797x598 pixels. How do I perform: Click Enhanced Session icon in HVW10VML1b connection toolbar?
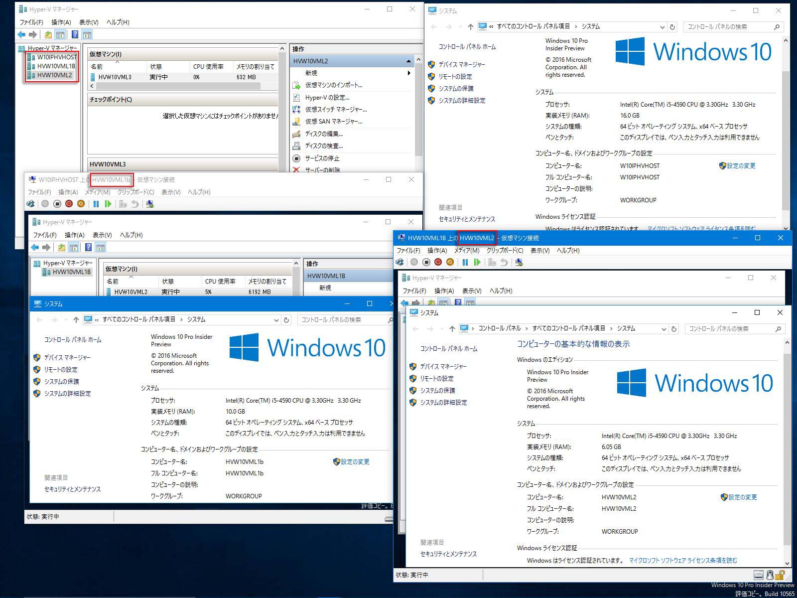pyautogui.click(x=149, y=204)
